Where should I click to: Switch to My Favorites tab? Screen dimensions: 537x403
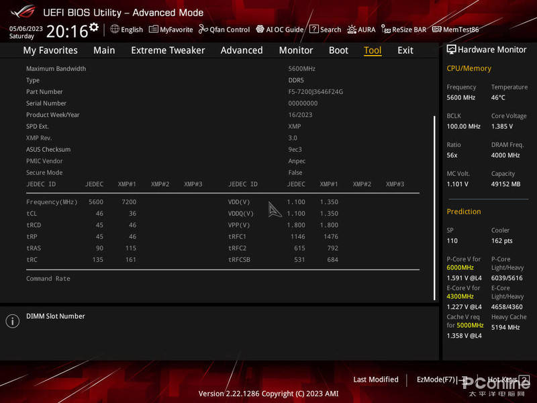[50, 50]
